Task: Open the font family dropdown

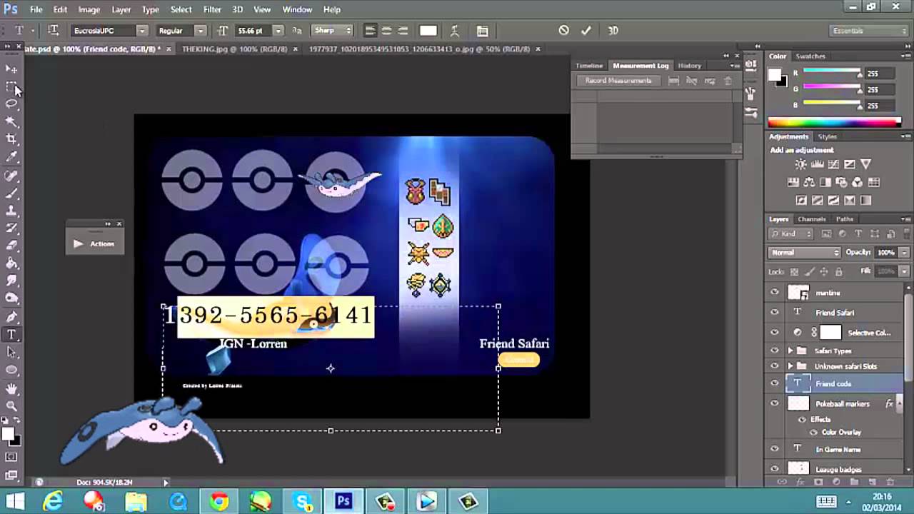Action: tap(142, 31)
